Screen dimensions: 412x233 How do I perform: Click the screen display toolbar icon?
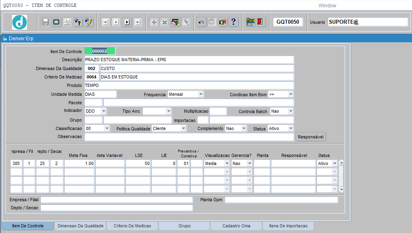pyautogui.click(x=56, y=22)
